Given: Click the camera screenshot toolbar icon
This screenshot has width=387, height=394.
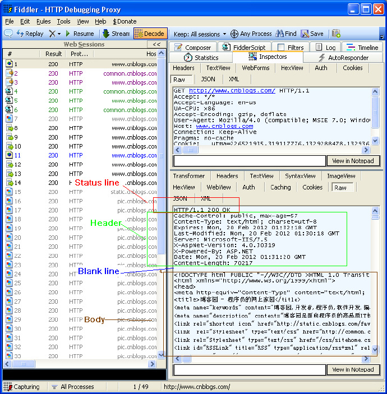Looking at the screenshot, I should (x=336, y=34).
